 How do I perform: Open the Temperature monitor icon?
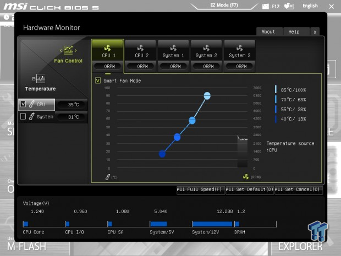tap(38, 79)
